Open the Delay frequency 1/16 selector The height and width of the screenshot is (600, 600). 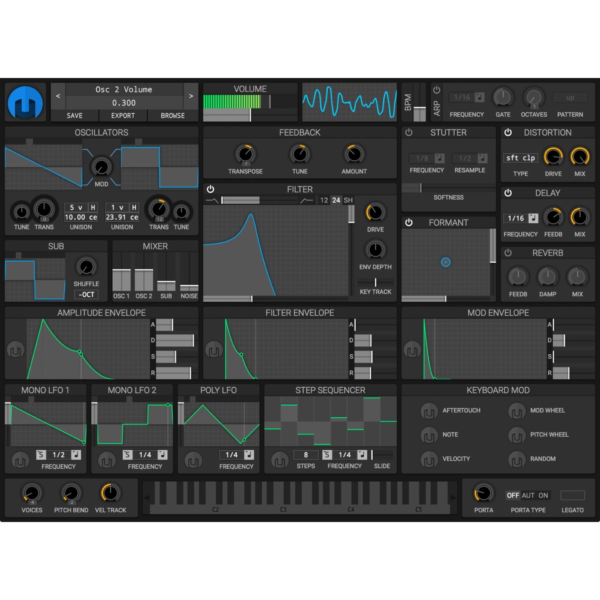520,218
